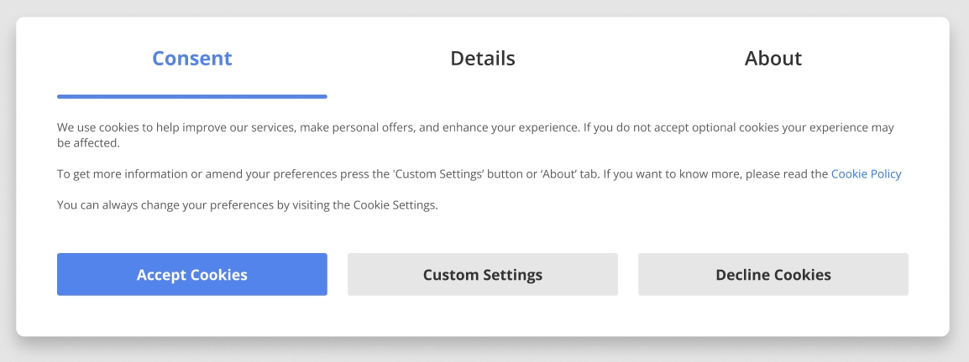Open the About tab
969x362 pixels.
773,59
